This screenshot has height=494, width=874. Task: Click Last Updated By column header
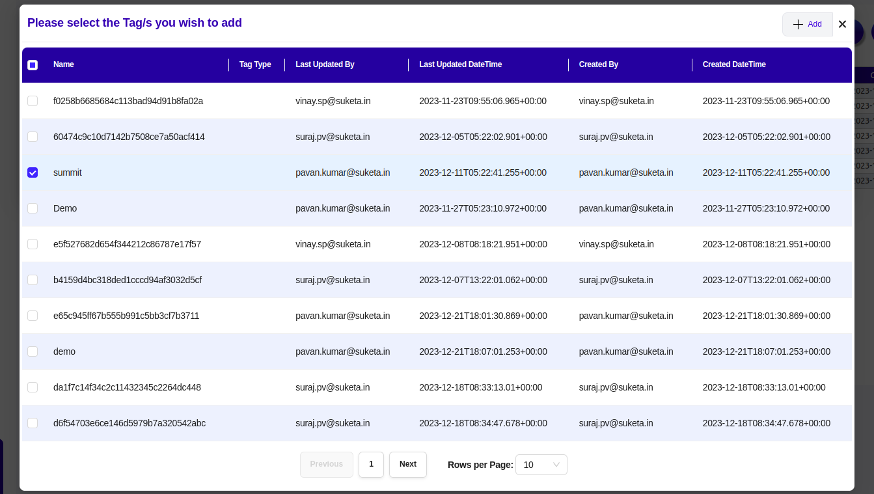[325, 64]
